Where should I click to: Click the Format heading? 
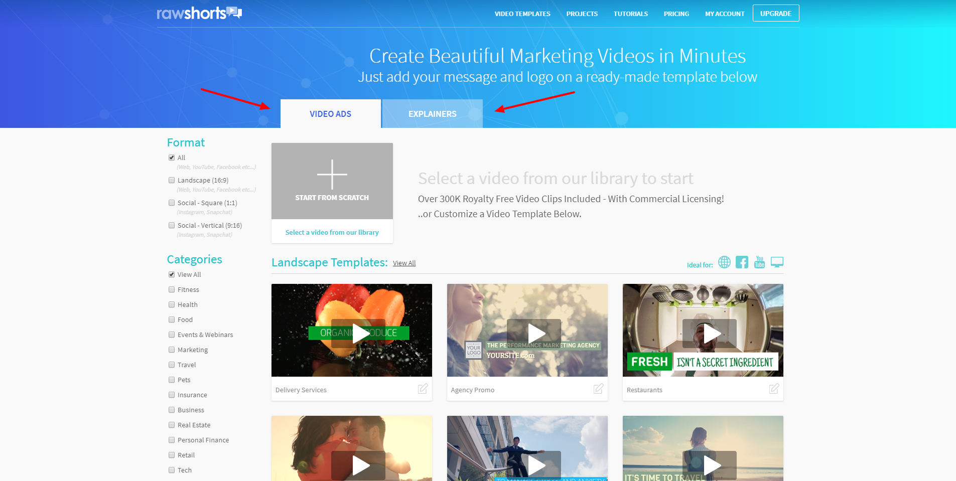pyautogui.click(x=186, y=142)
